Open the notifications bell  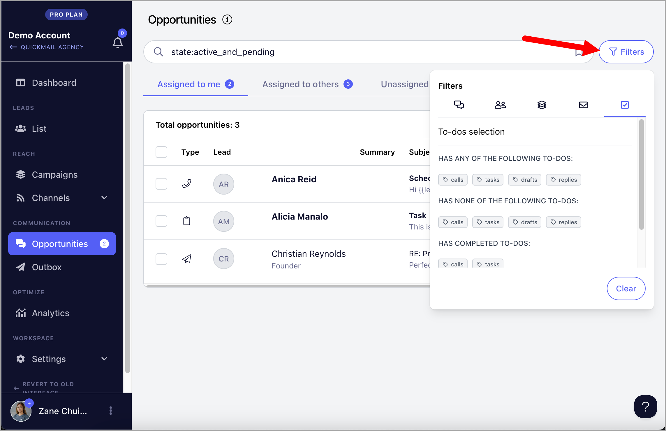[x=118, y=43]
